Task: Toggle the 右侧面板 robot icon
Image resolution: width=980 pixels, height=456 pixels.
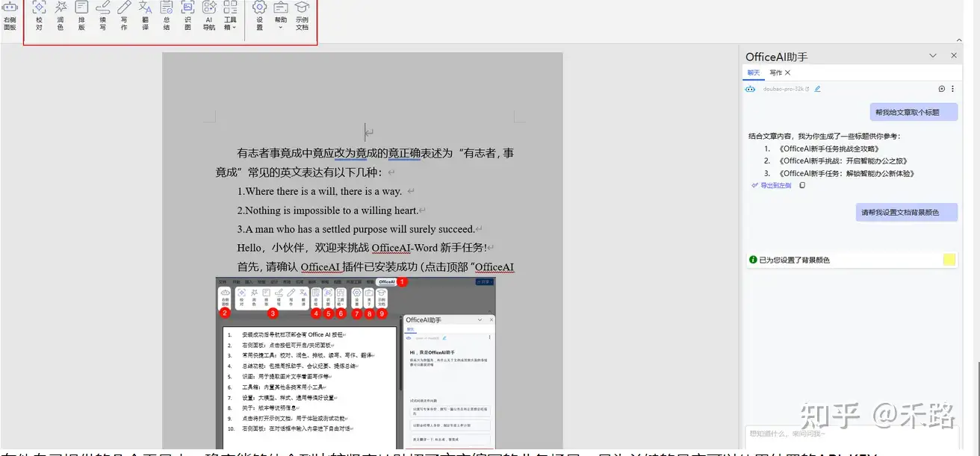Action: pyautogui.click(x=10, y=16)
